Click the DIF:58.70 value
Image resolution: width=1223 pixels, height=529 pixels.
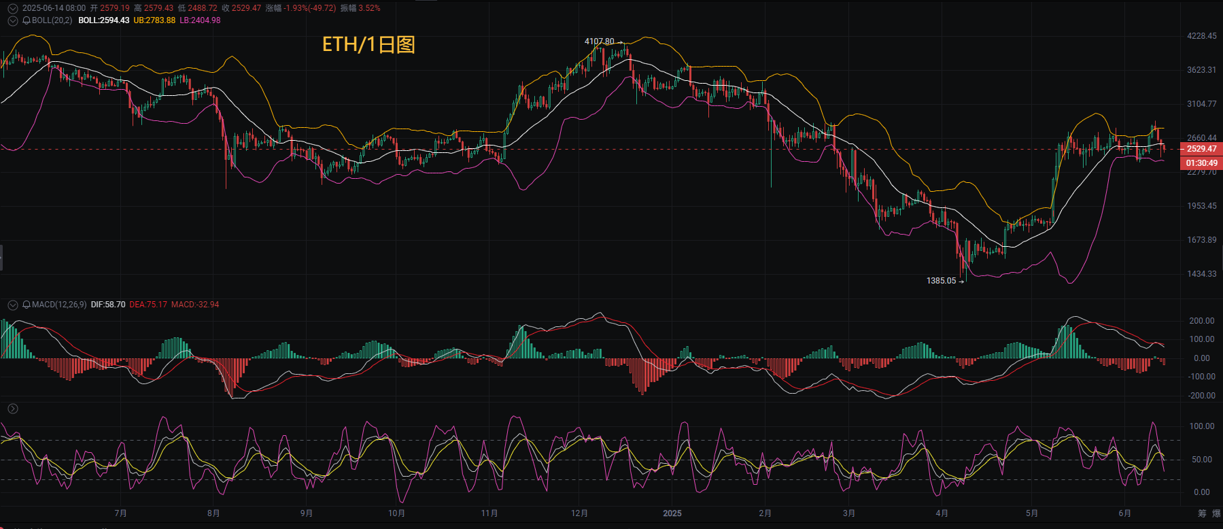108,305
